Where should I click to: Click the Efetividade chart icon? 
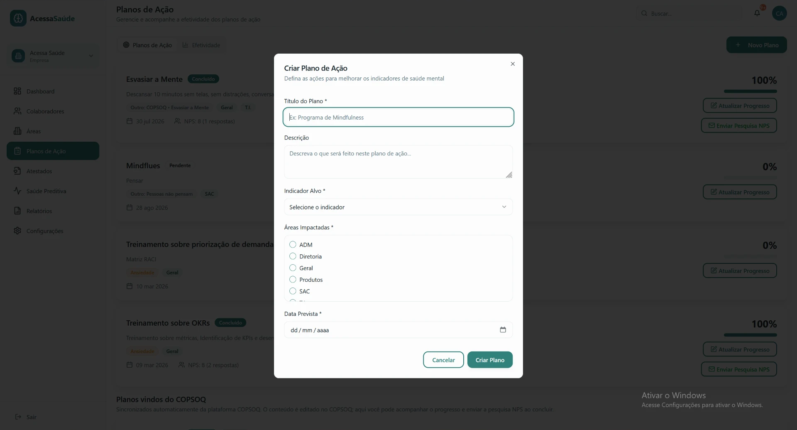point(185,45)
